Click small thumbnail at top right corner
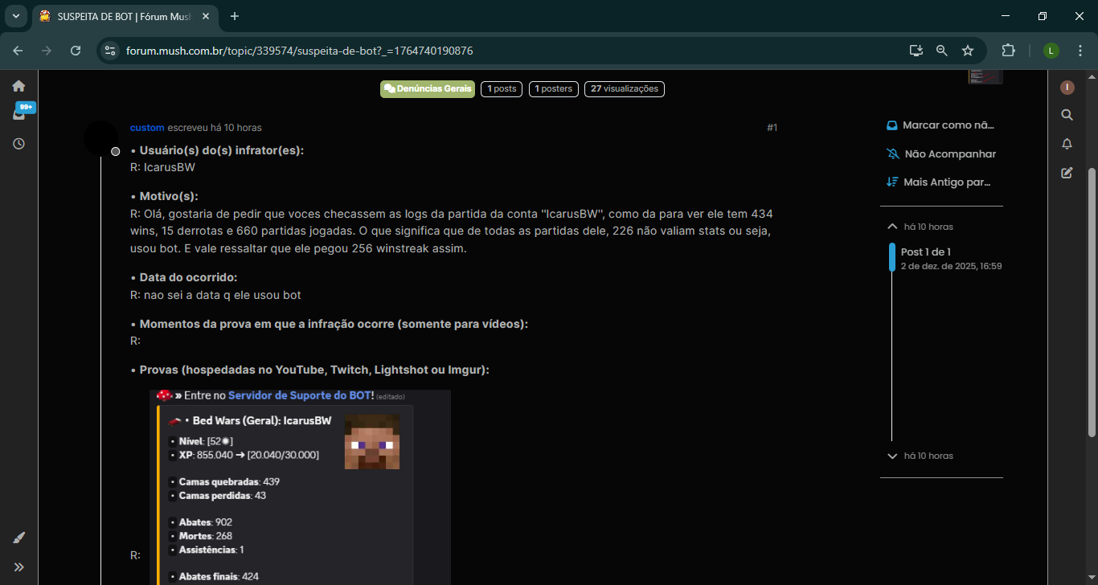This screenshot has height=585, width=1098. tap(985, 76)
